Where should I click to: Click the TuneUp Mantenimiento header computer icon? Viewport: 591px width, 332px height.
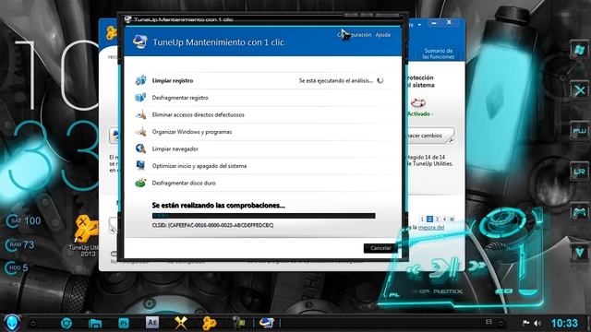[140, 41]
